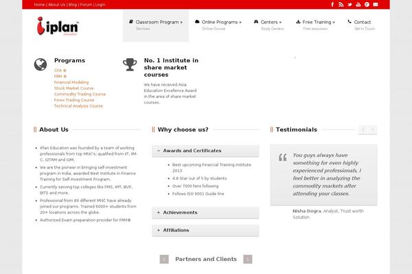
Task: Open the Centers menu
Action: point(268,25)
